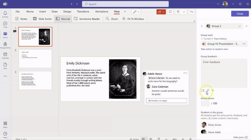Open Teams section in the sidebar
The height and width of the screenshot is (140, 251).
tap(5, 35)
